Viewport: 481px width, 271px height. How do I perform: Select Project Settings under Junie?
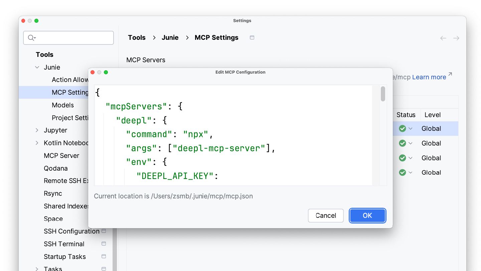70,118
